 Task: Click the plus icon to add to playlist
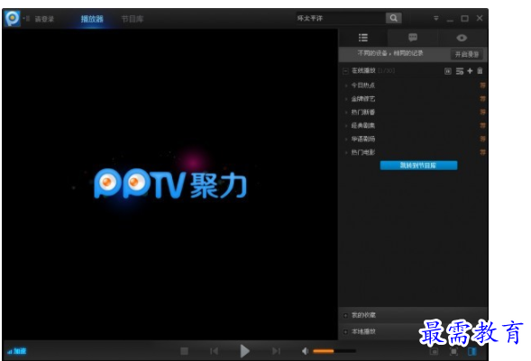(470, 70)
